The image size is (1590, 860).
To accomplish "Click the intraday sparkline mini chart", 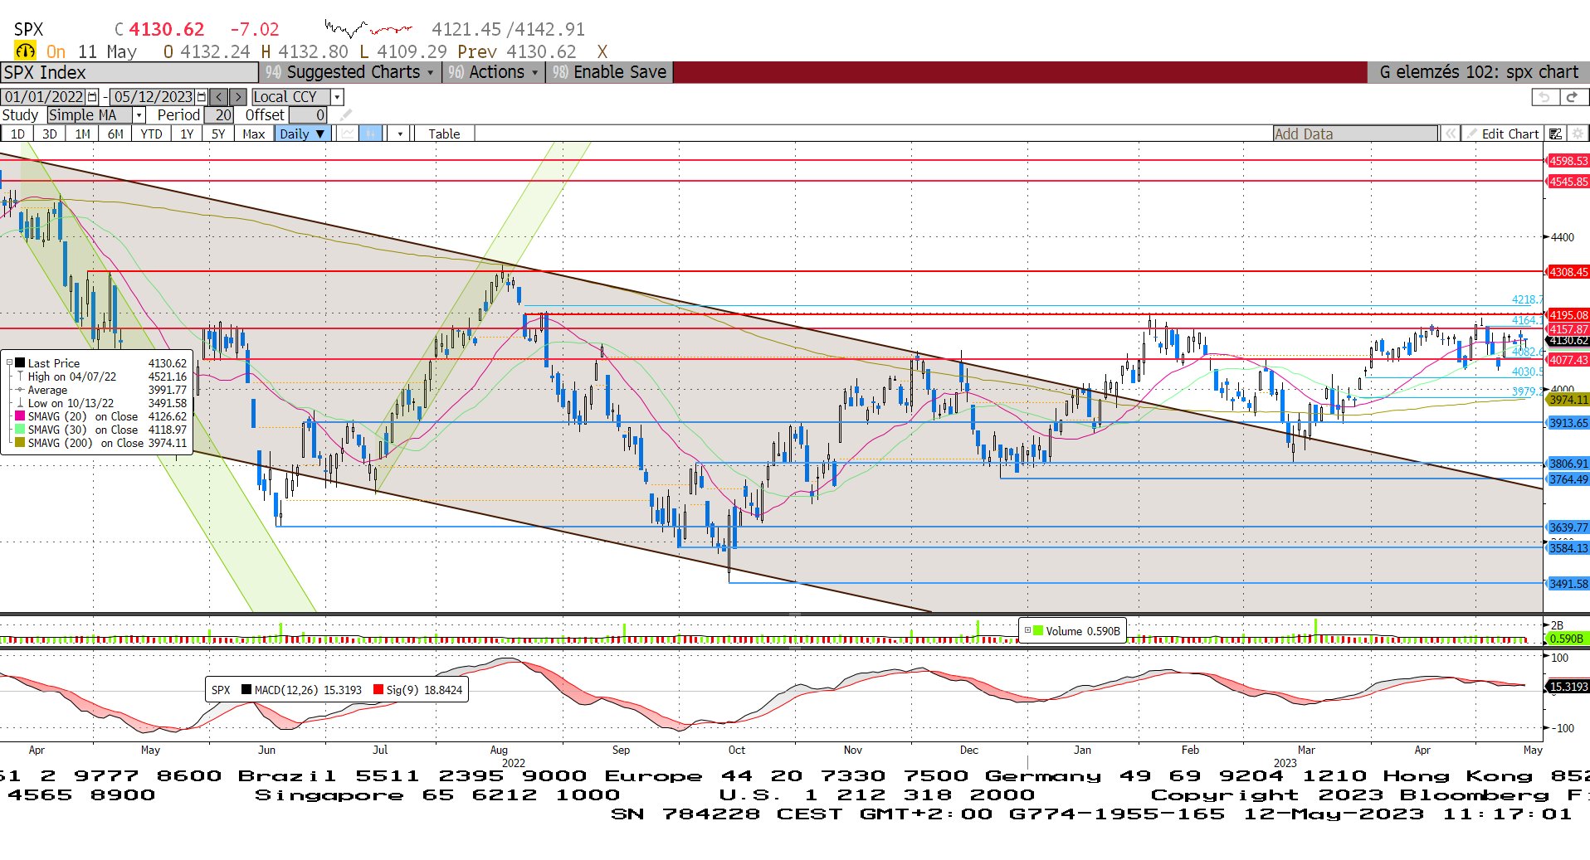I will (368, 29).
